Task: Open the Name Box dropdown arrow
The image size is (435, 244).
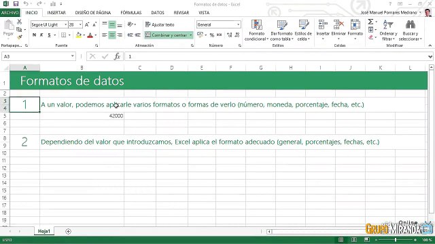Action: (73, 56)
